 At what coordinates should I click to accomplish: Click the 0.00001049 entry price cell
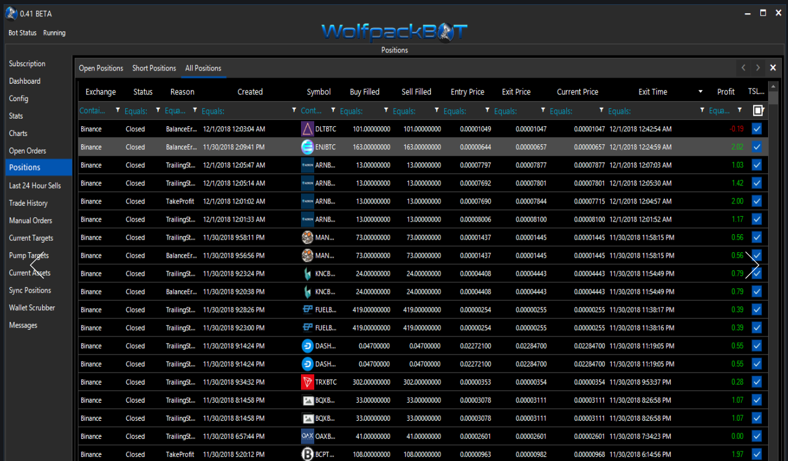click(476, 129)
